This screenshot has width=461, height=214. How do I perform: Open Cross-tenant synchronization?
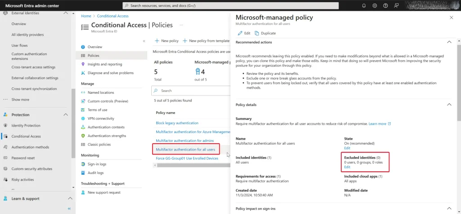tap(34, 89)
